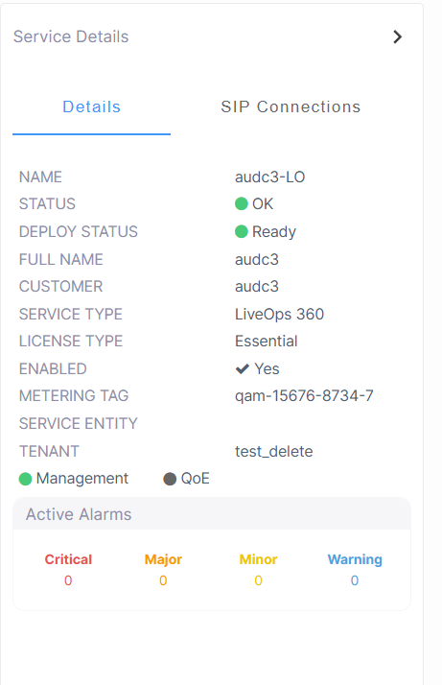Click the green Management status dot
This screenshot has width=442, height=685.
[x=25, y=479]
